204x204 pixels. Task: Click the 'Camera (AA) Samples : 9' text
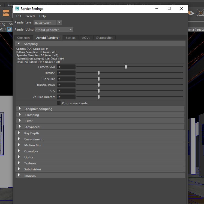coord(32,49)
